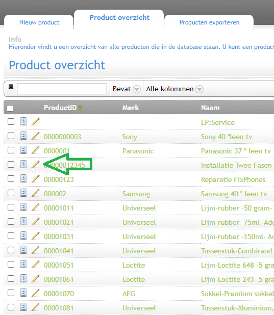Open the Bevat filter dropdown
The width and height of the screenshot is (274, 315).
coord(127,89)
